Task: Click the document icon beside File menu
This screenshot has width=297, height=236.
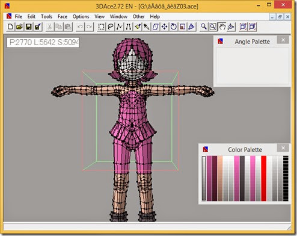Action: [x=9, y=16]
